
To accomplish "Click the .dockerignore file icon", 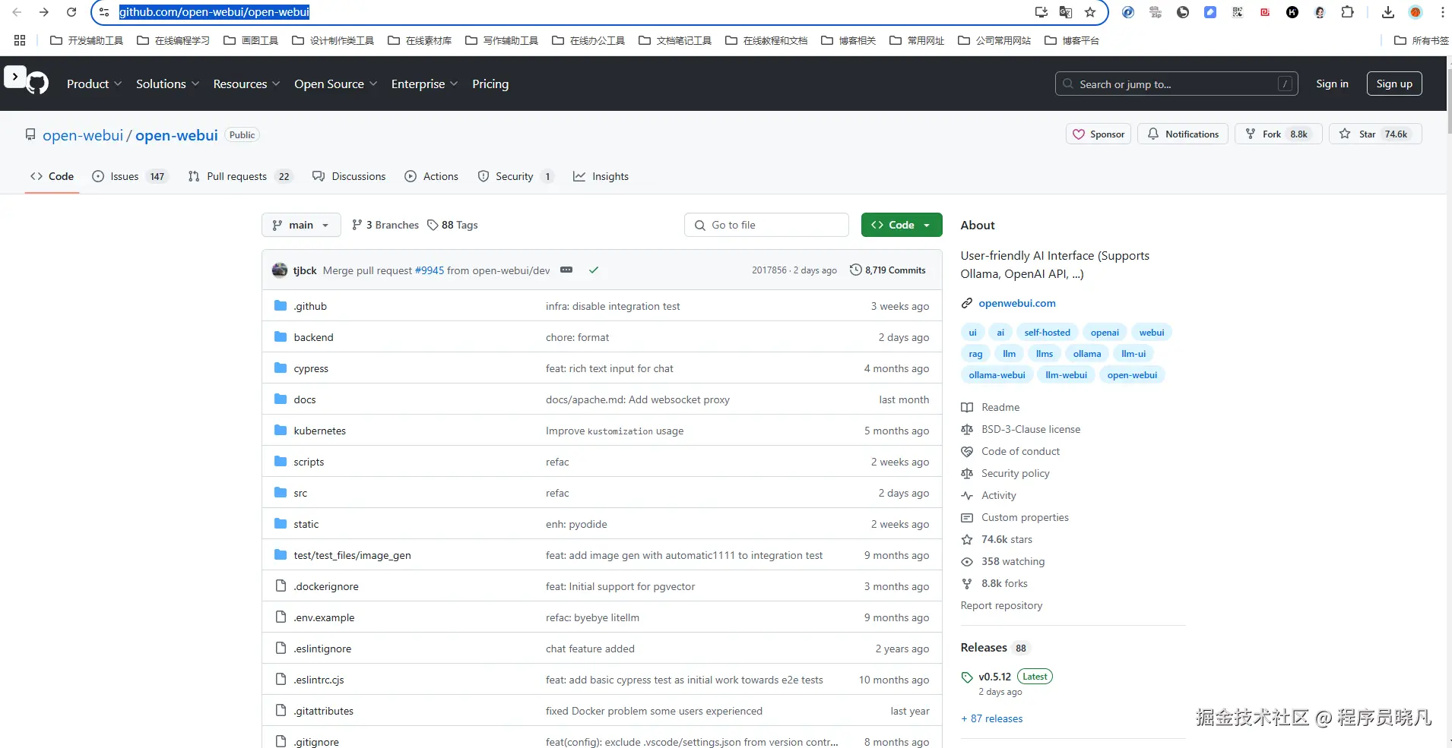I will (x=281, y=586).
